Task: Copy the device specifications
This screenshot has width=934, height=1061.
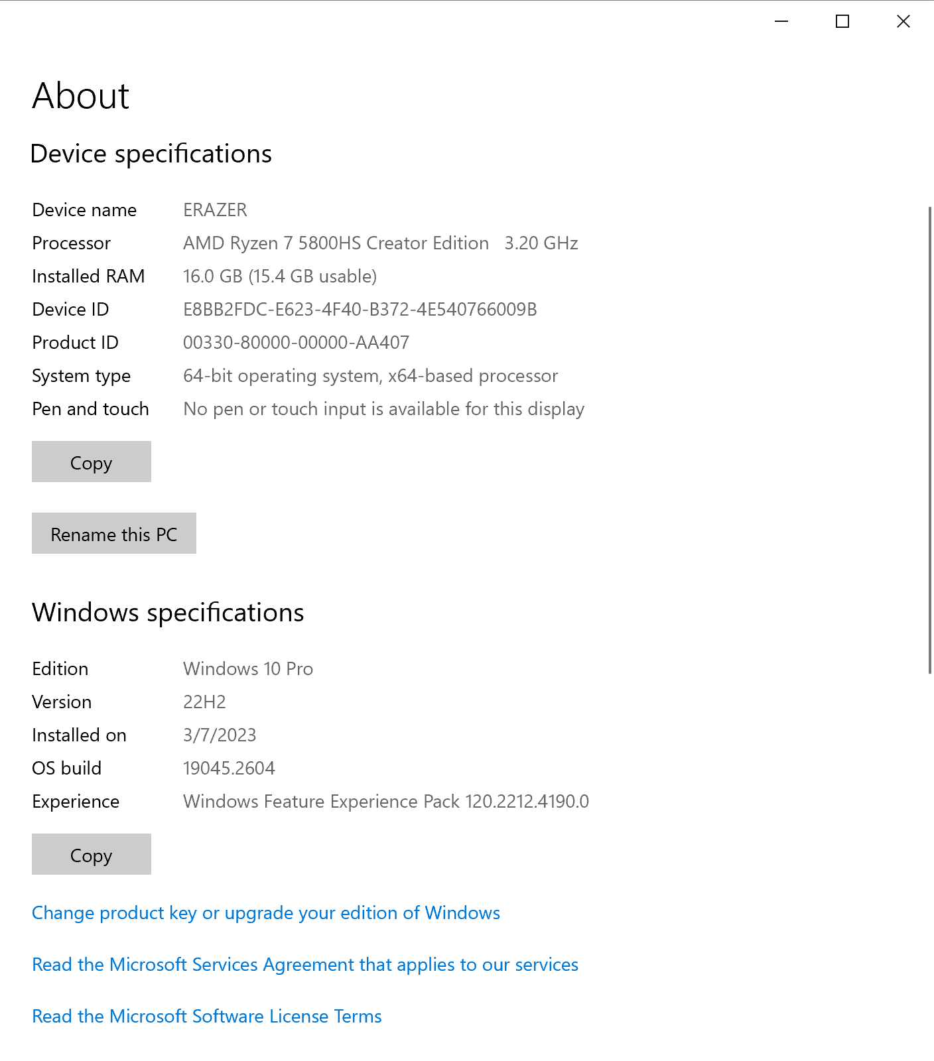Action: (92, 462)
